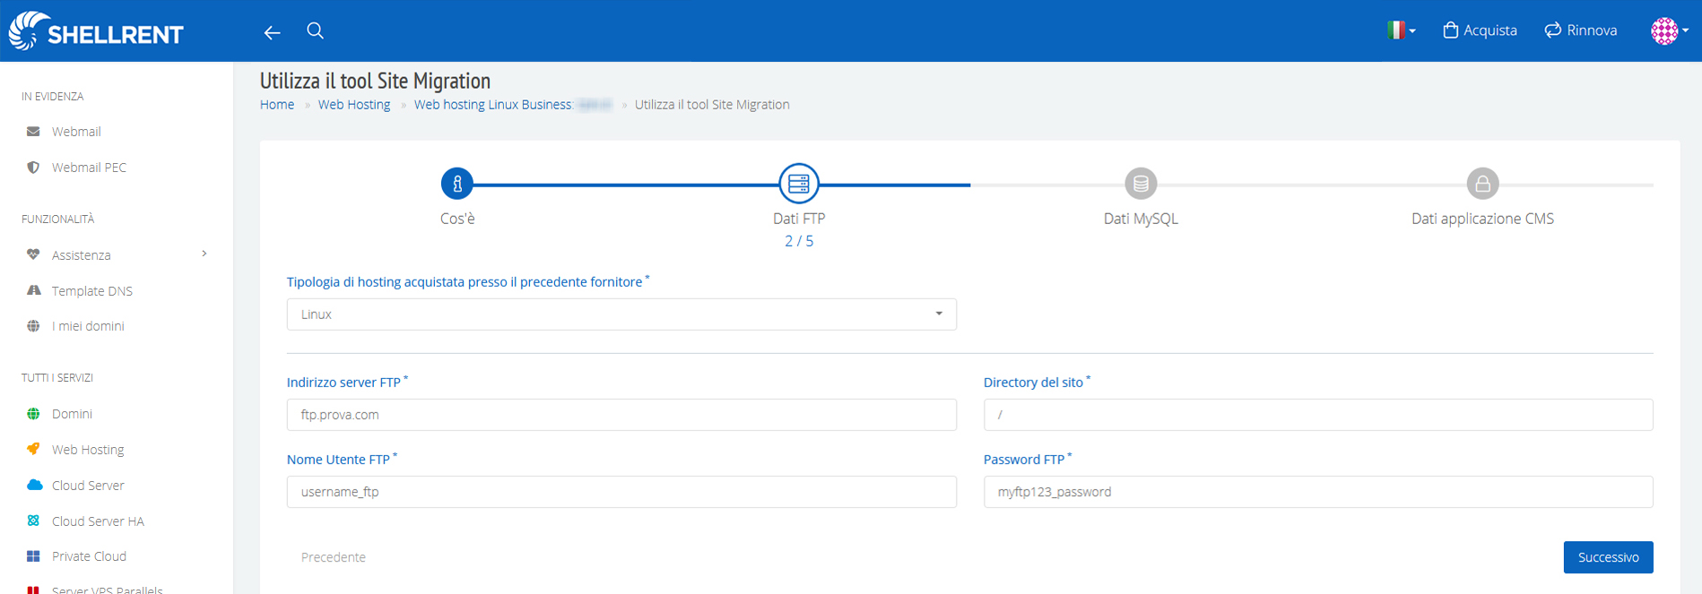Viewport: 1702px width, 594px height.
Task: Click the Template DNS road icon
Action: click(33, 290)
